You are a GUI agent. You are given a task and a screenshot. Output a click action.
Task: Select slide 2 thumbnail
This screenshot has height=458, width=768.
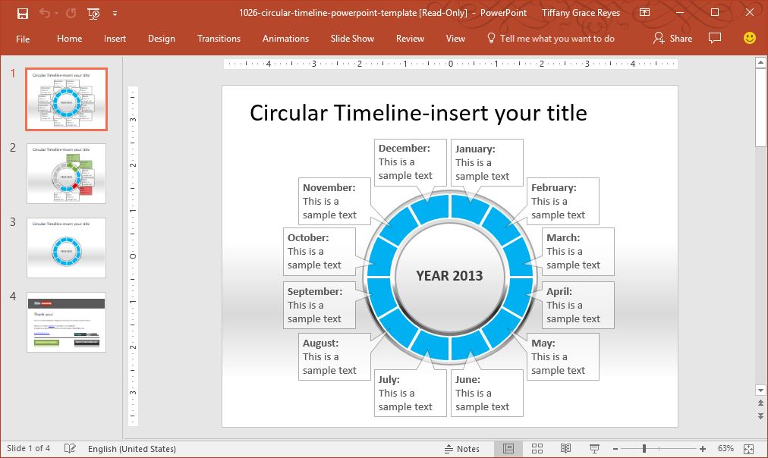[67, 174]
